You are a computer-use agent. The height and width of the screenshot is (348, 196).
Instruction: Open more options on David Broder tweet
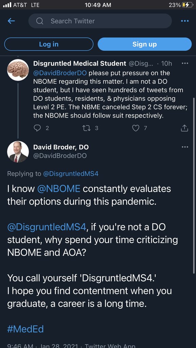coord(185,147)
